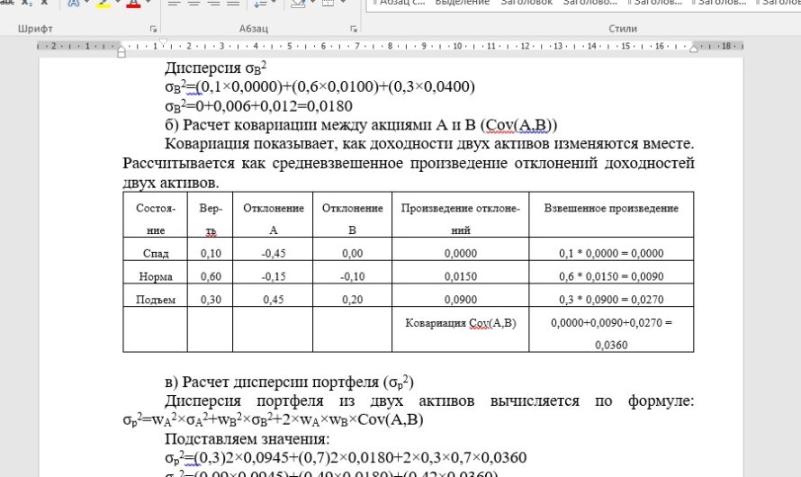Viewport: 801px width, 477px height.
Task: Click the borders icon in Абзац group
Action: pos(328,3)
